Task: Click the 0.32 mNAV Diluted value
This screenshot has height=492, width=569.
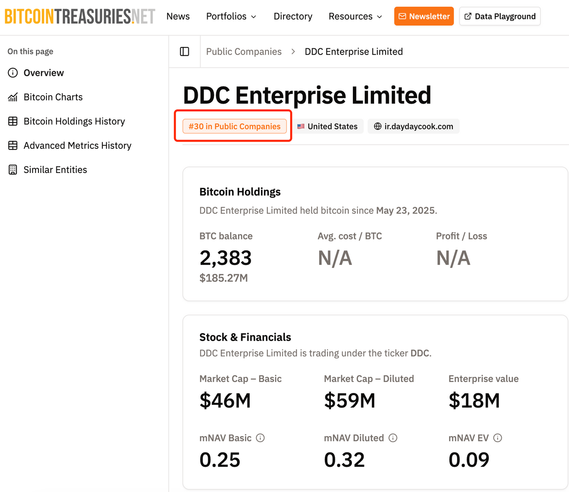Action: [344, 459]
